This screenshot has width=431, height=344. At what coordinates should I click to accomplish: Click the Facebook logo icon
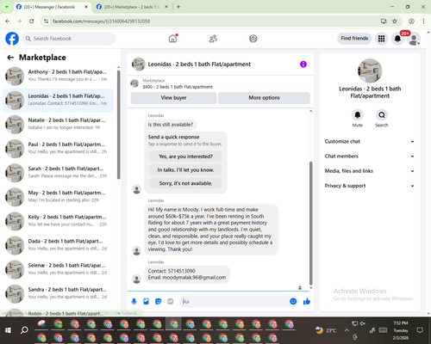12,39
